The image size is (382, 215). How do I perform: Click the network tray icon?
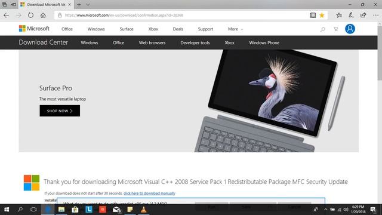click(x=340, y=210)
